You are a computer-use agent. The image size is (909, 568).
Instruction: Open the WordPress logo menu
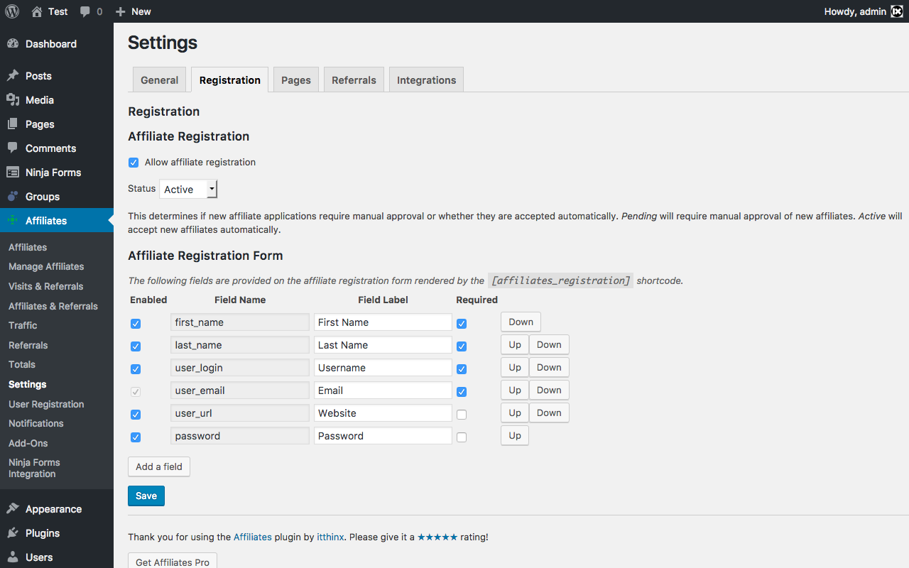(12, 11)
